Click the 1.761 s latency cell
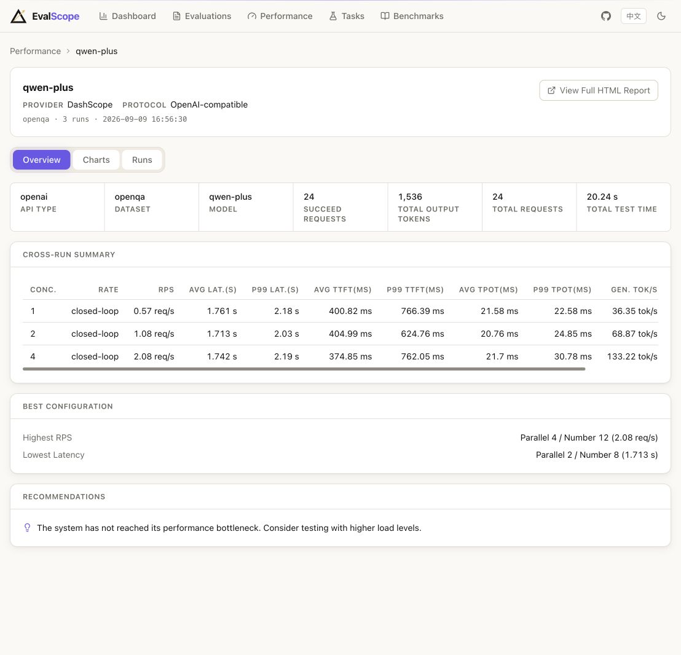This screenshot has width=681, height=655. tap(222, 311)
